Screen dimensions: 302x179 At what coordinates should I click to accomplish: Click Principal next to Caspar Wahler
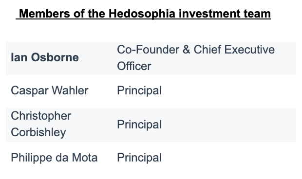click(x=139, y=90)
